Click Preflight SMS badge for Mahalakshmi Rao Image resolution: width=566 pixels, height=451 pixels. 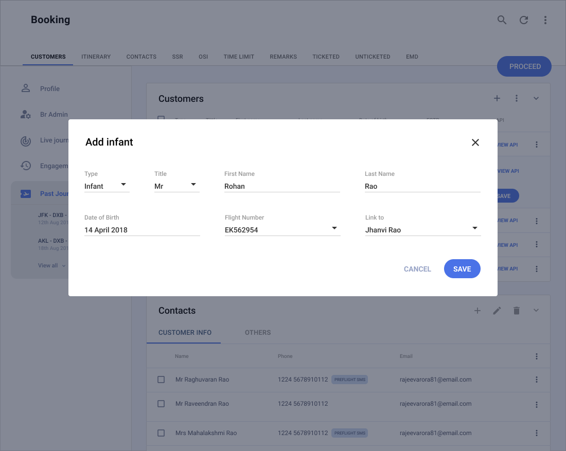(x=350, y=433)
